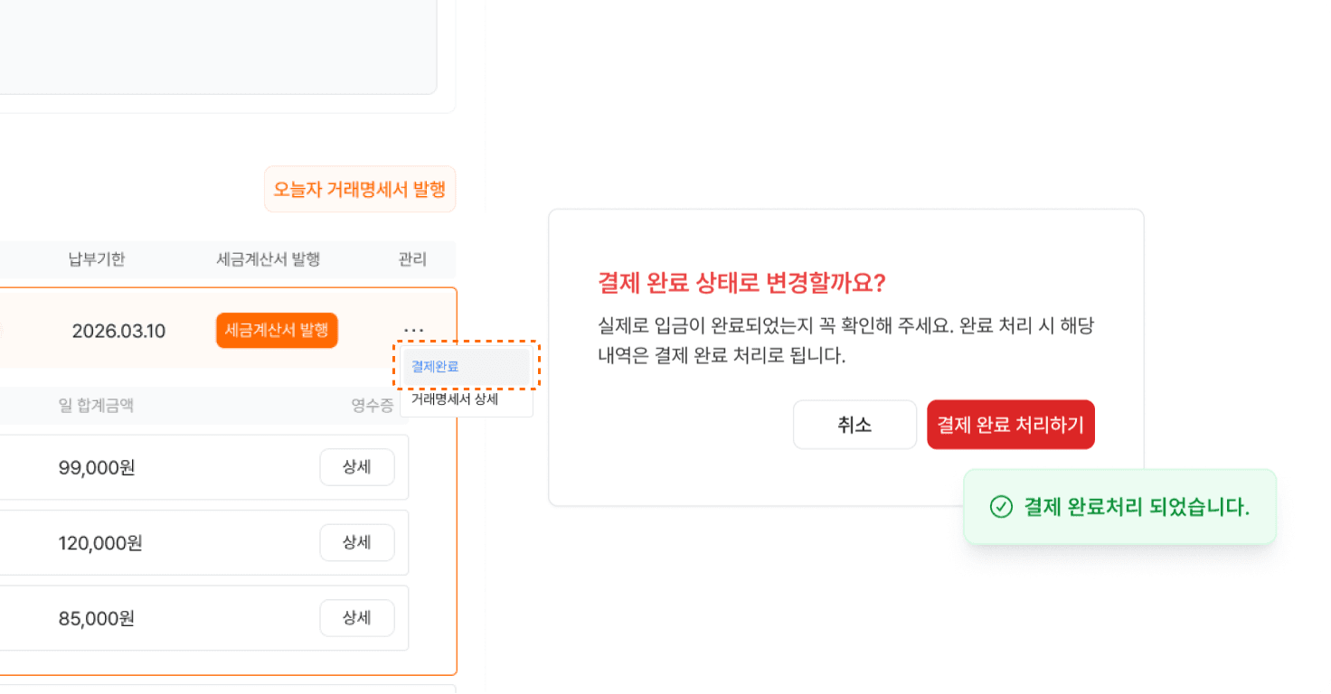The height and width of the screenshot is (694, 1331).
Task: Click the 관리 column header
Action: [412, 259]
